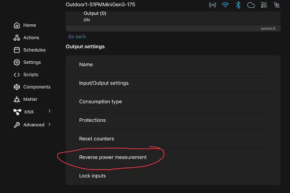The width and height of the screenshot is (290, 193).
Task: Open the Reset counters row
Action: pos(96,139)
